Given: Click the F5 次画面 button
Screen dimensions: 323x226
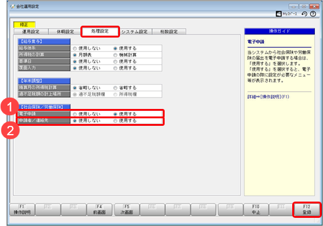Looking at the screenshot, I should 127,210.
